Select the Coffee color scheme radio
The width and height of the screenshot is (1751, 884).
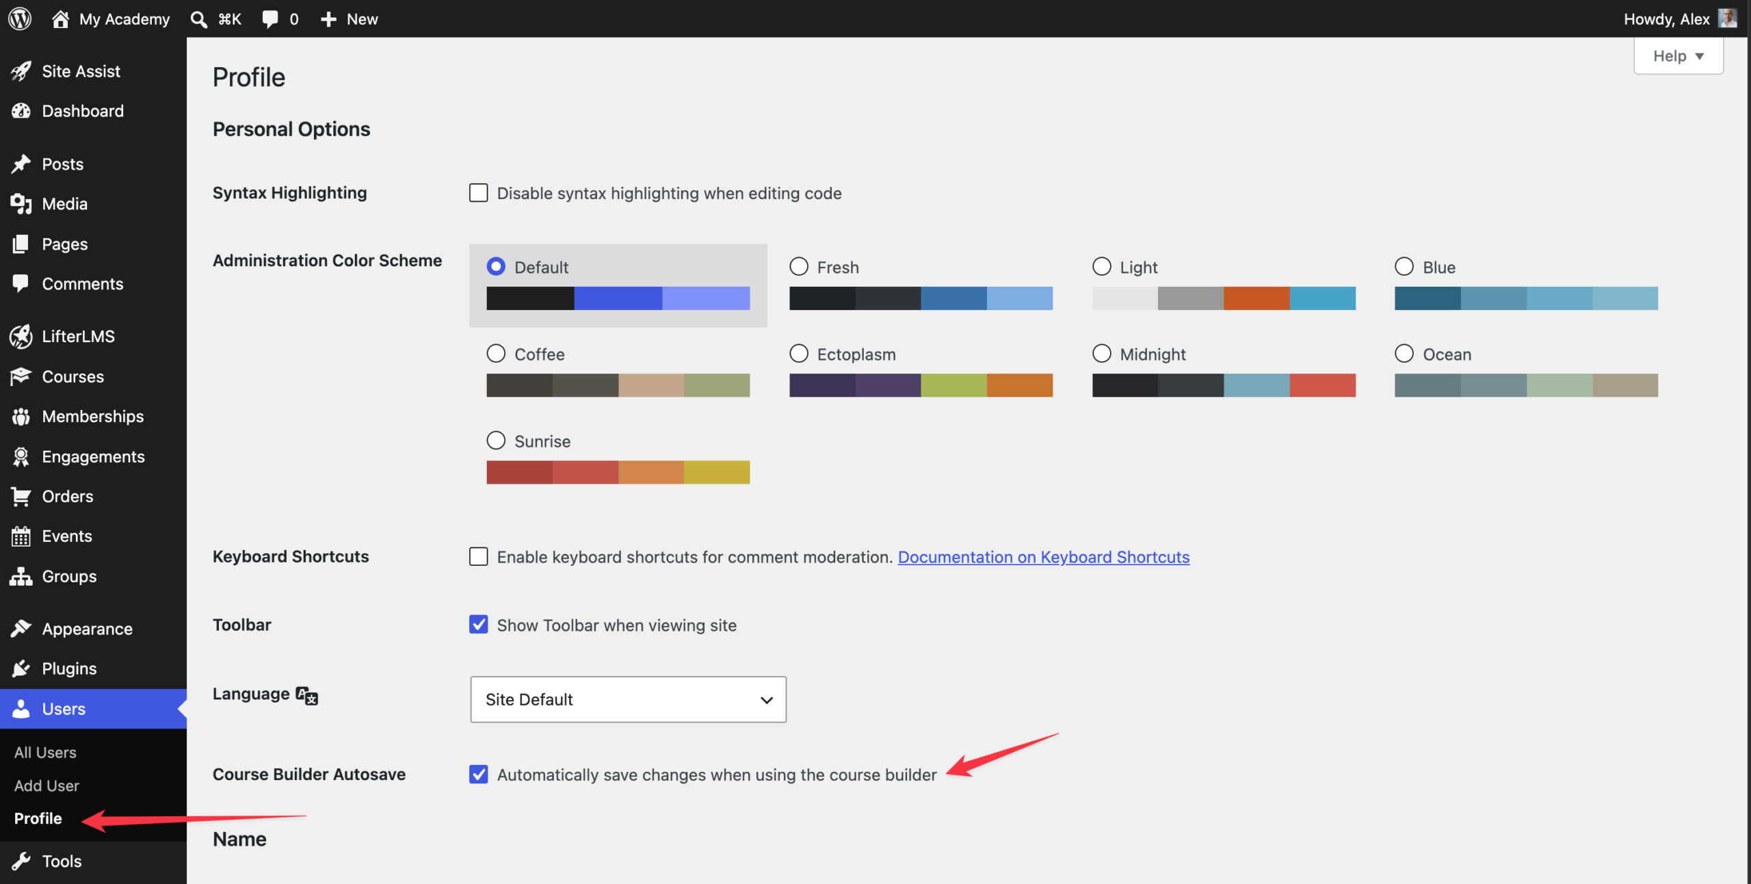coord(496,353)
